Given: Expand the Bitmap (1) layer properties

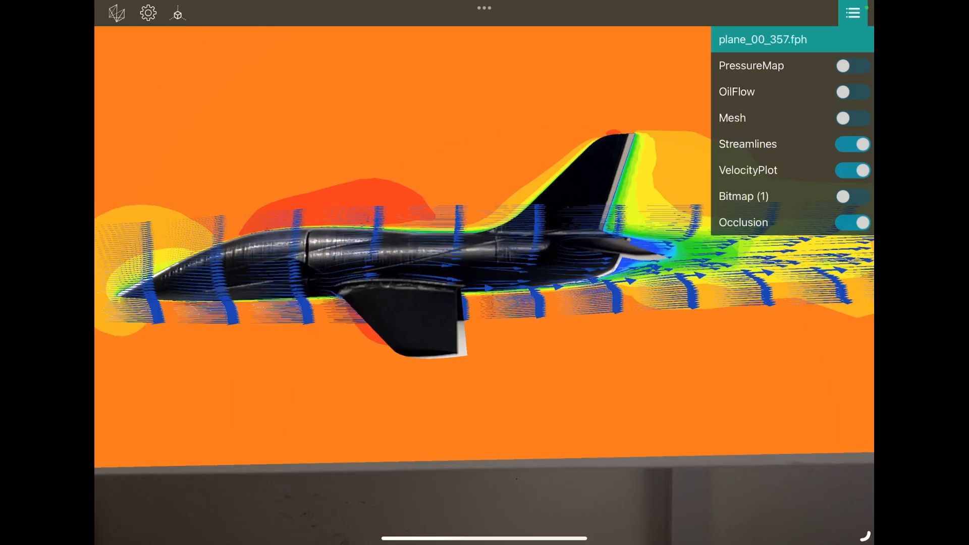Looking at the screenshot, I should (743, 196).
